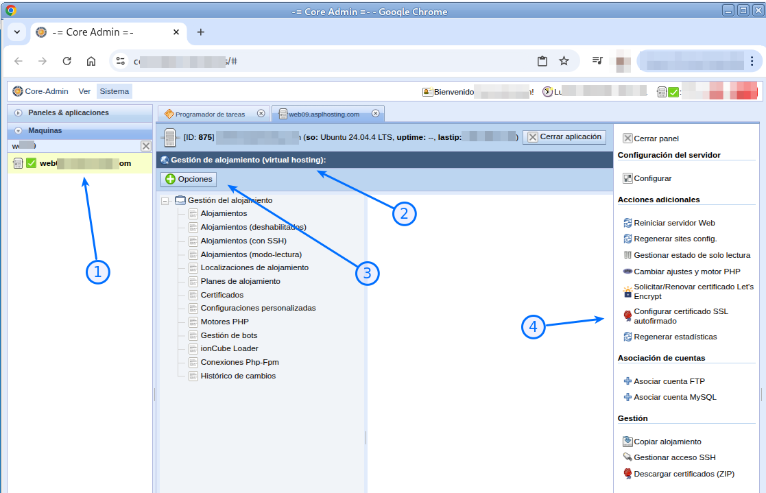Close the web09.asplhosting.com tab
This screenshot has height=493, width=766.
[x=376, y=113]
